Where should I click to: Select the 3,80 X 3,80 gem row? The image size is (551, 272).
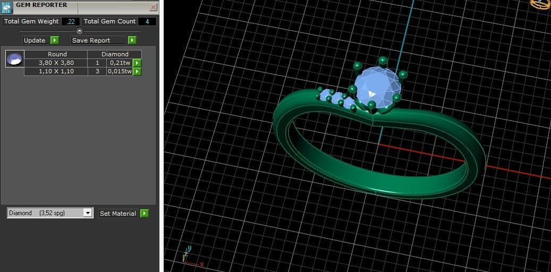click(83, 63)
